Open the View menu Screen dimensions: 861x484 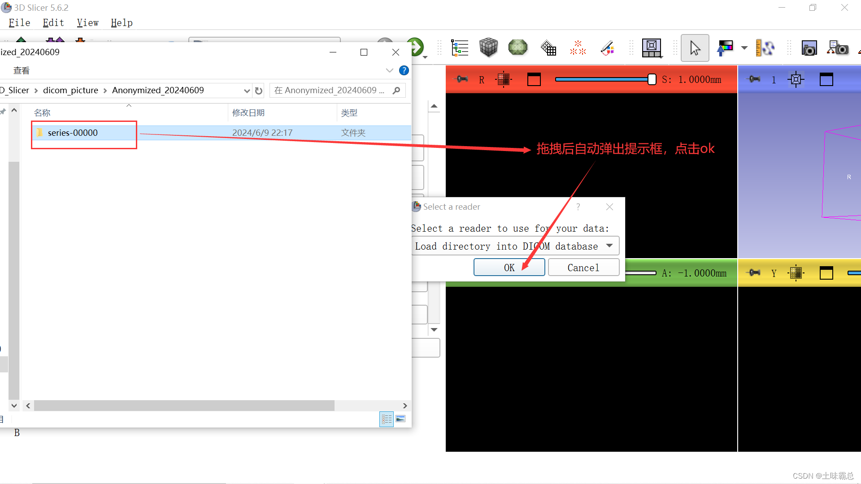pos(87,23)
